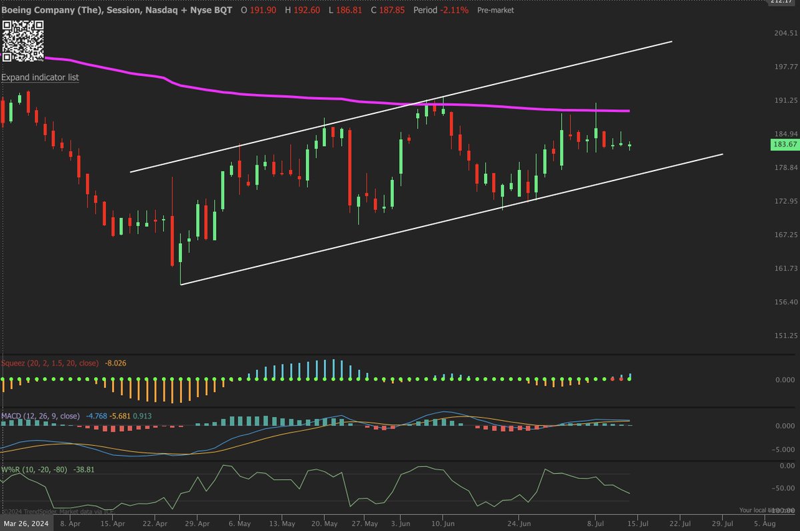Click the -5.000 label on the MACD axis

click(785, 449)
